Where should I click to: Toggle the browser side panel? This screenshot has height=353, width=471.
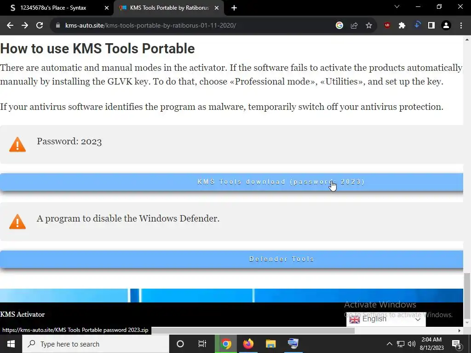pos(431,26)
